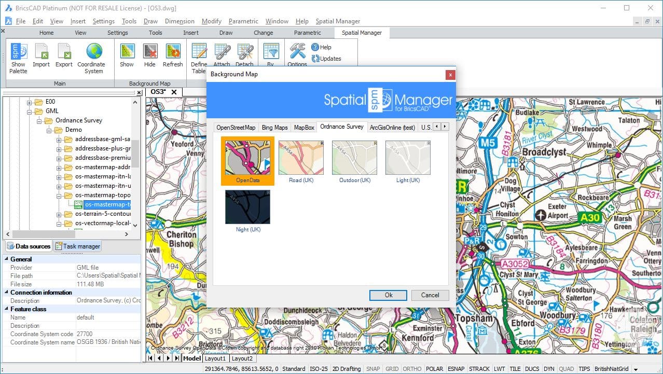Open the Spatial Manager menu
Screen dimensions: 663x374
(x=338, y=21)
